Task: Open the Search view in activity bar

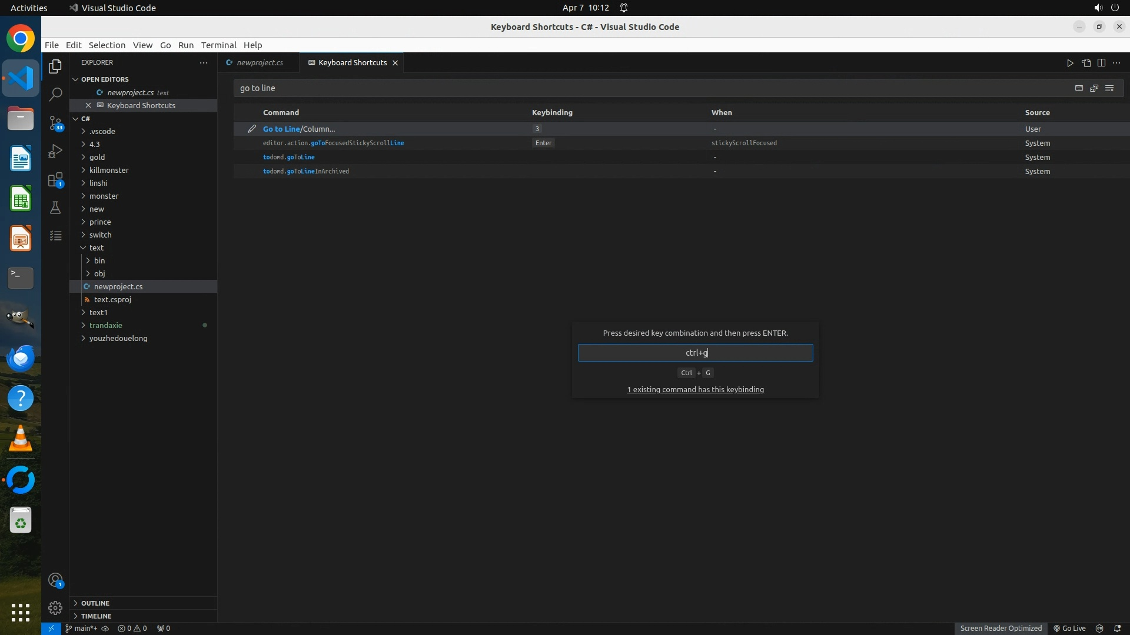Action: [x=55, y=94]
